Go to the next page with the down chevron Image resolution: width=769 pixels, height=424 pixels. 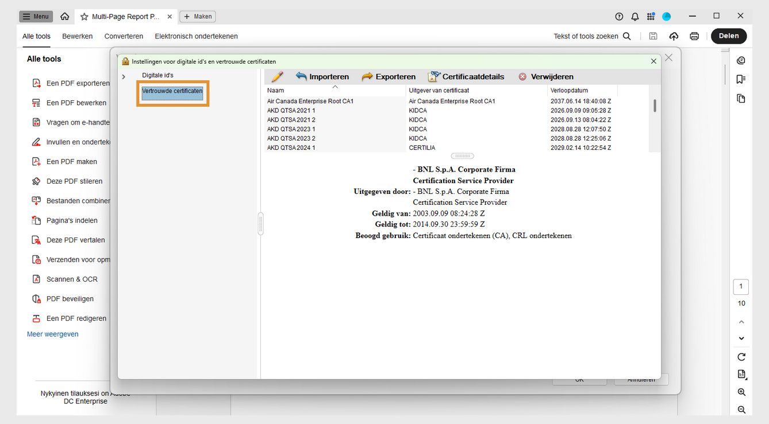741,339
